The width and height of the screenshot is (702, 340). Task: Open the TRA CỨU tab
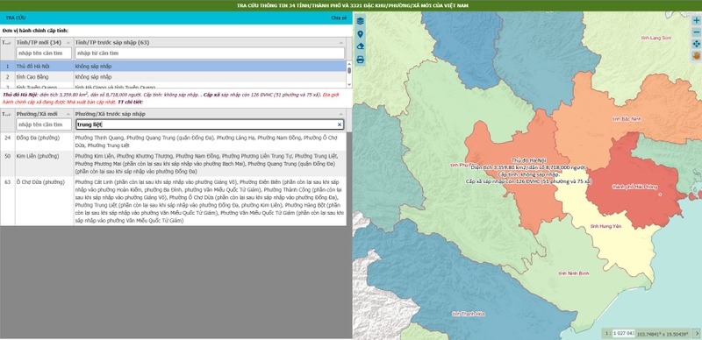pyautogui.click(x=16, y=18)
